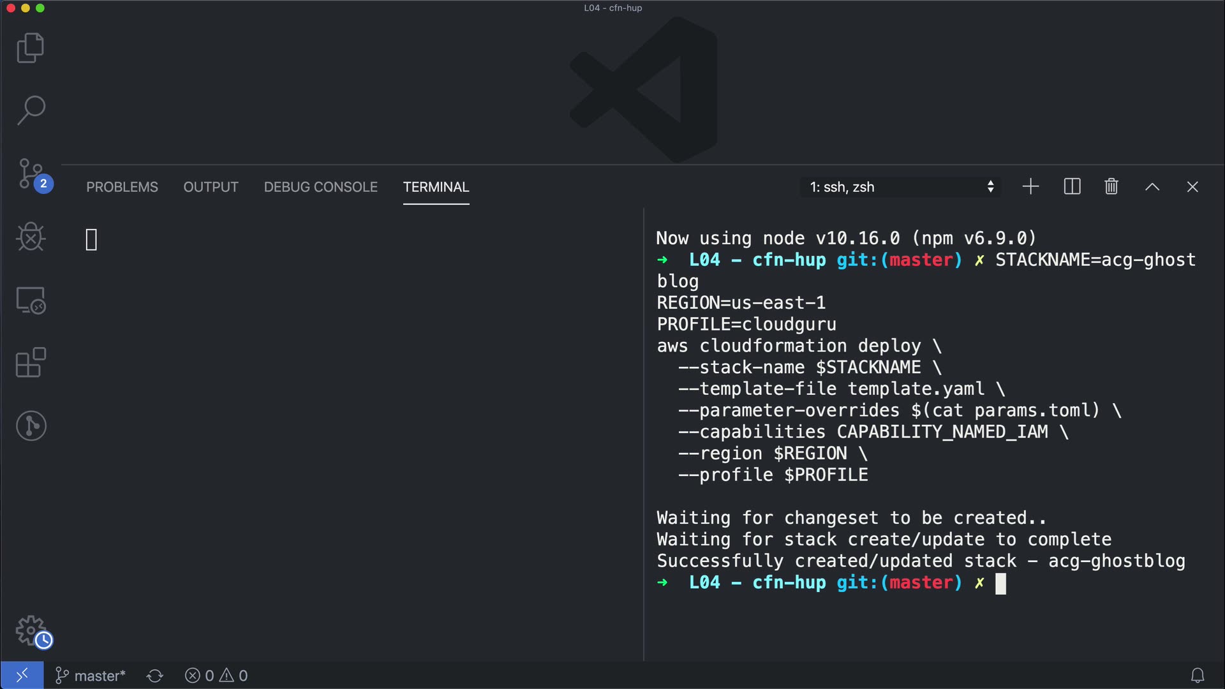Open the Remote Explorer icon
This screenshot has height=689, width=1225.
click(x=30, y=300)
